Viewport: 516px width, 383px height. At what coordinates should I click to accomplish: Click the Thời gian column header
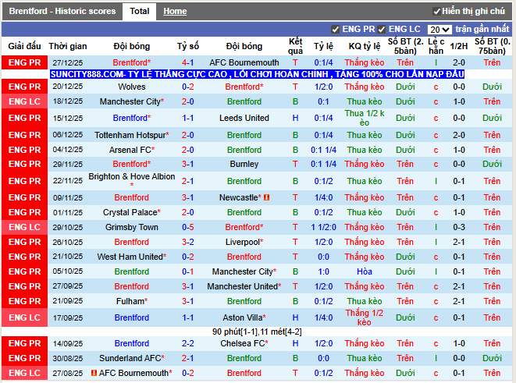point(68,46)
